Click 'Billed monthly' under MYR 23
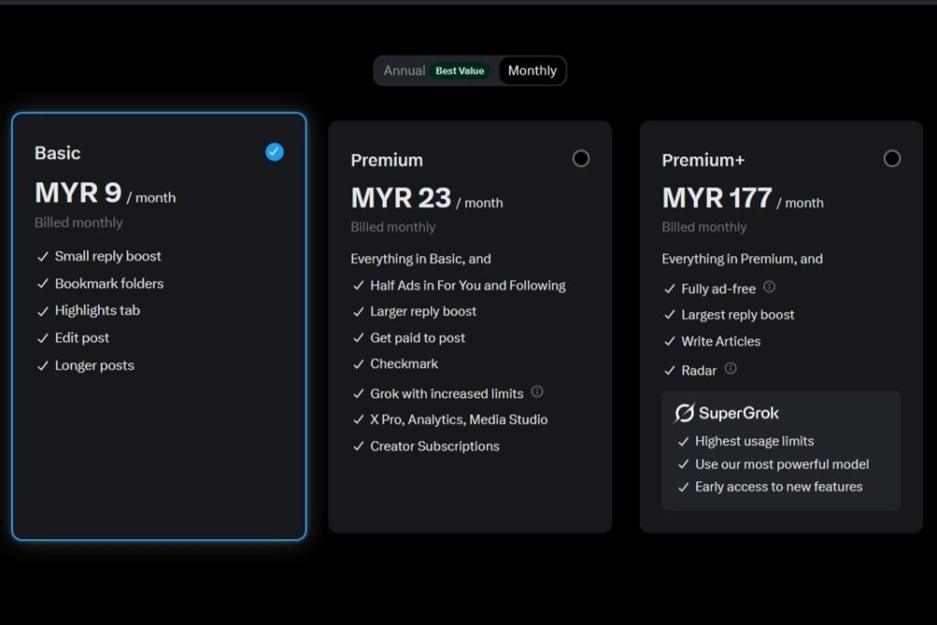The width and height of the screenshot is (937, 625). coord(393,227)
